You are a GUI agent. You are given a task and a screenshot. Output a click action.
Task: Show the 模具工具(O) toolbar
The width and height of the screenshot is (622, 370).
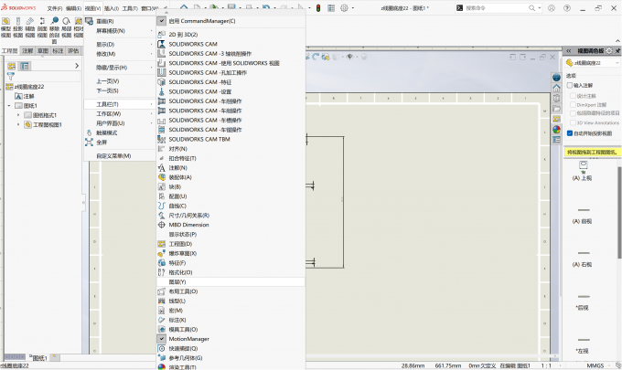(231, 329)
